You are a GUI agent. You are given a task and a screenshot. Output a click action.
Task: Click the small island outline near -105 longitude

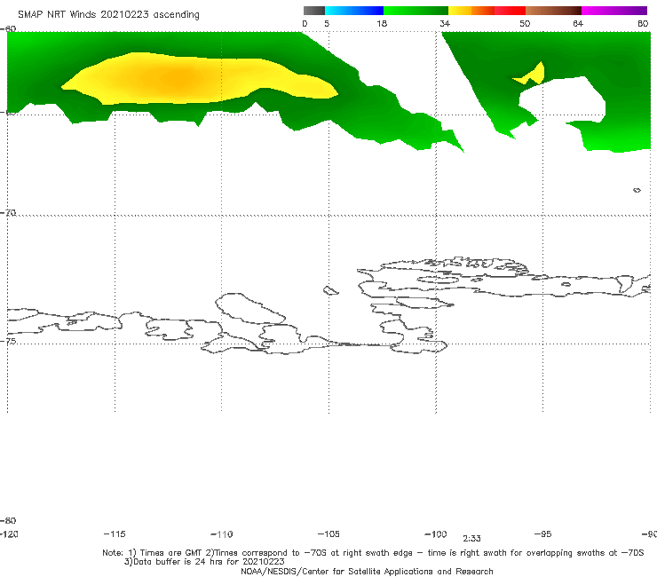(330, 290)
